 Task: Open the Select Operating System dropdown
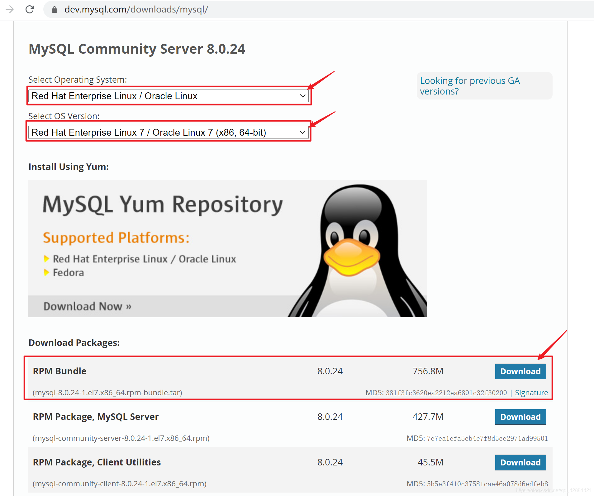pyautogui.click(x=168, y=96)
